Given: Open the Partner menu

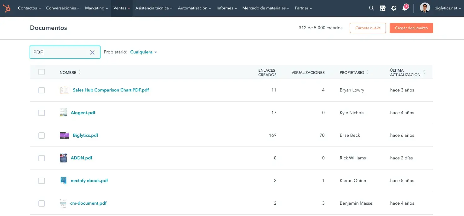Looking at the screenshot, I should (303, 8).
